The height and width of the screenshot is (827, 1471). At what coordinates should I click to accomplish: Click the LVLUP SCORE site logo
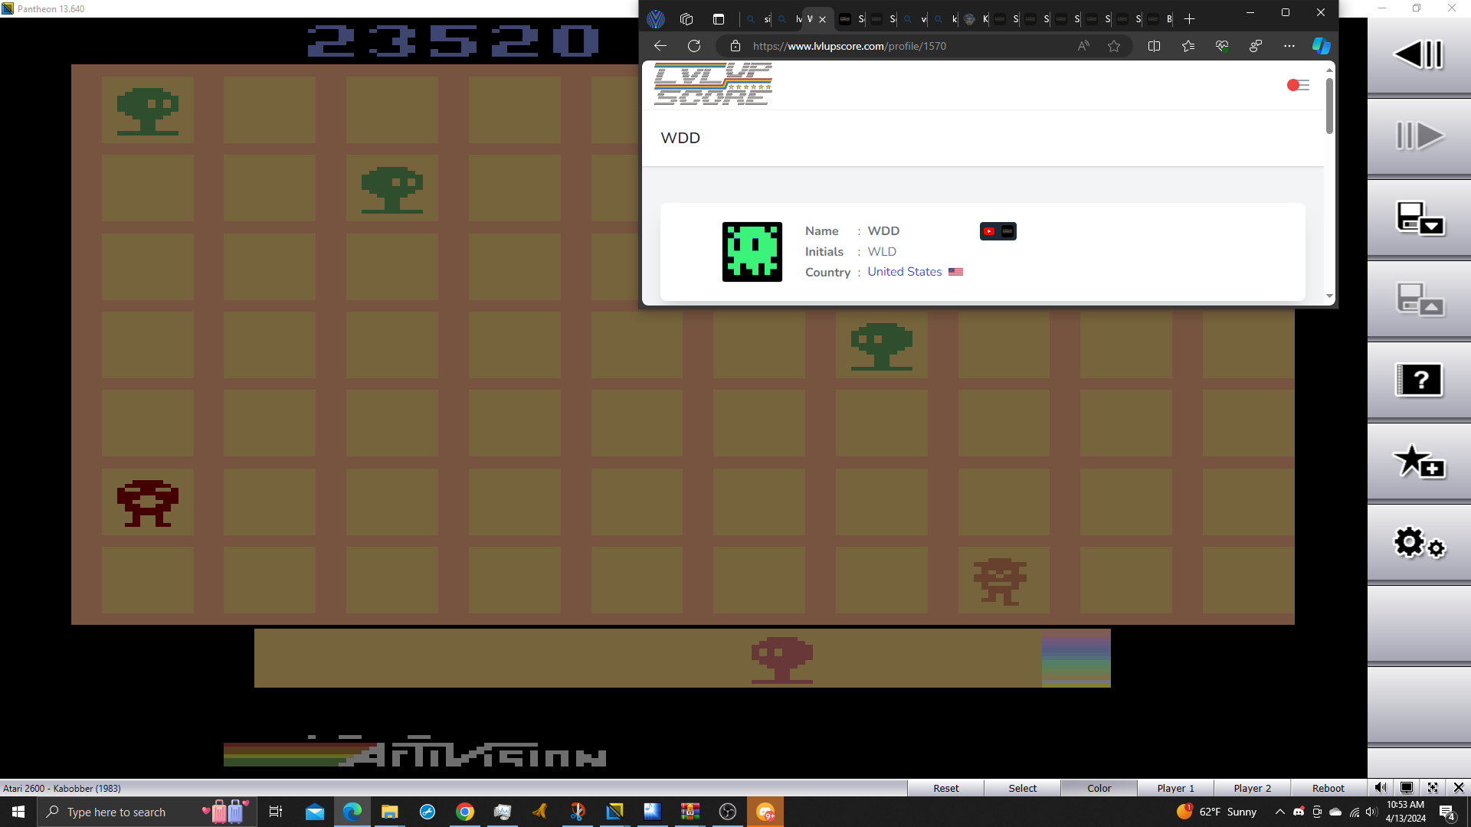(x=713, y=84)
